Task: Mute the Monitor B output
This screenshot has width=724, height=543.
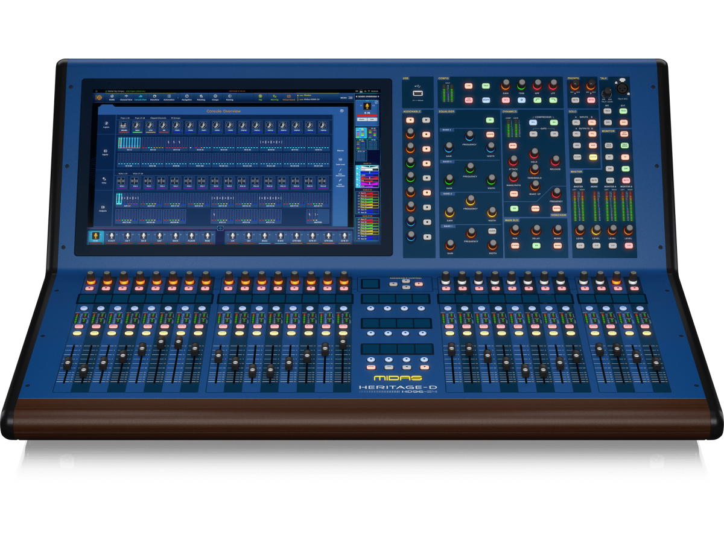Action: pos(626,180)
